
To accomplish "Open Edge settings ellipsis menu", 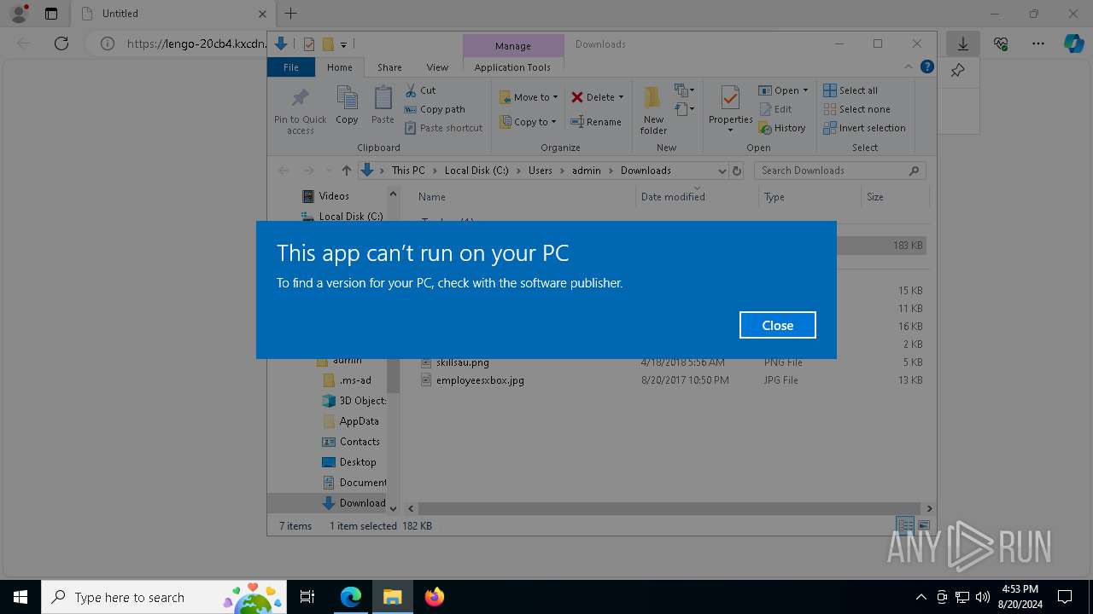I will (1037, 43).
